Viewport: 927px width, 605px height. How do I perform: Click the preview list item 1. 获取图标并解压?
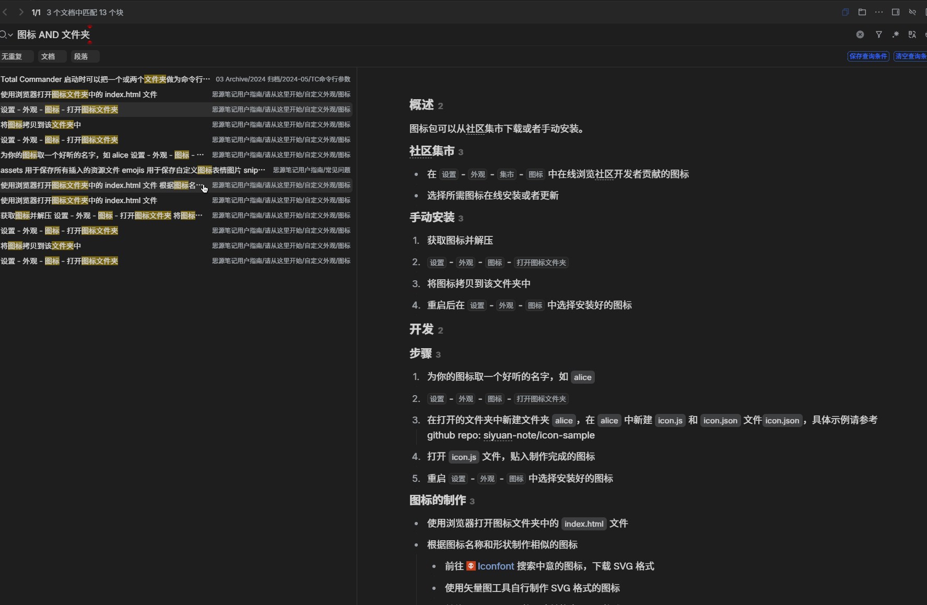tap(460, 241)
